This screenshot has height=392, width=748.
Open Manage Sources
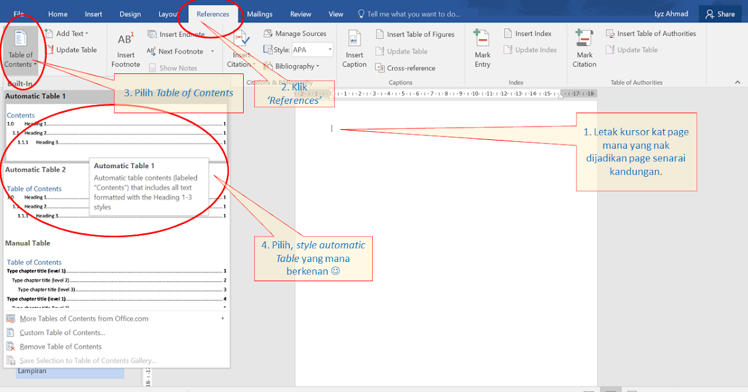(x=295, y=34)
